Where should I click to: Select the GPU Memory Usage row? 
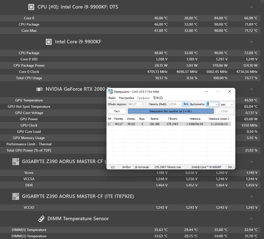pyautogui.click(x=53, y=138)
